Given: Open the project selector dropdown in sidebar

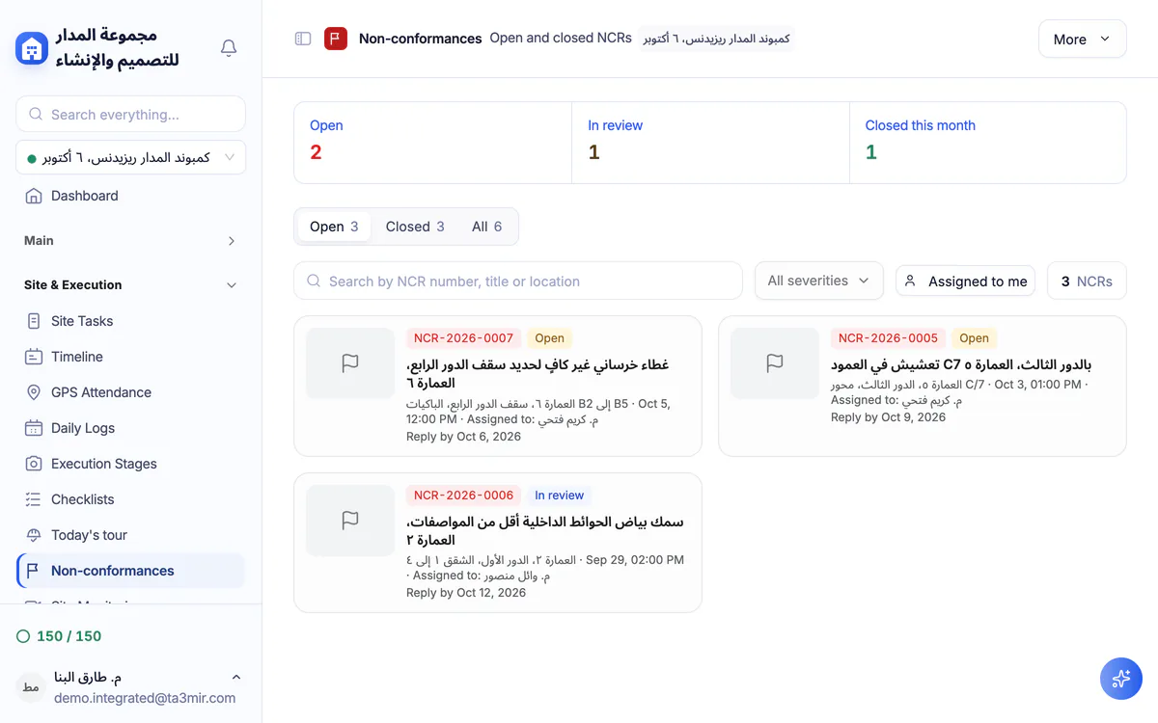Looking at the screenshot, I should [130, 157].
